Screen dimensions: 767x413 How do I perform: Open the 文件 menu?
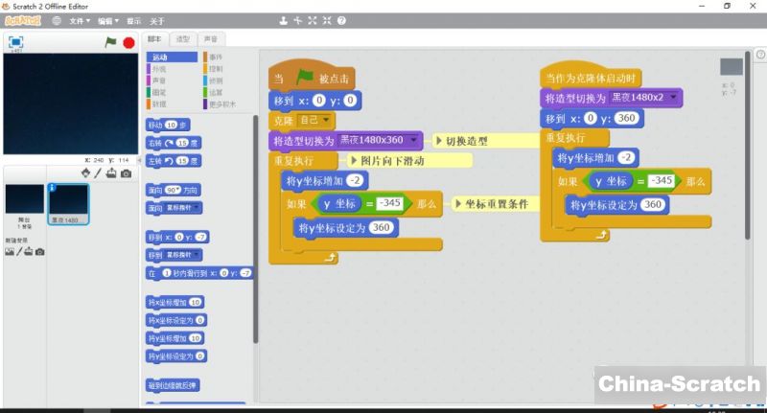(80, 20)
